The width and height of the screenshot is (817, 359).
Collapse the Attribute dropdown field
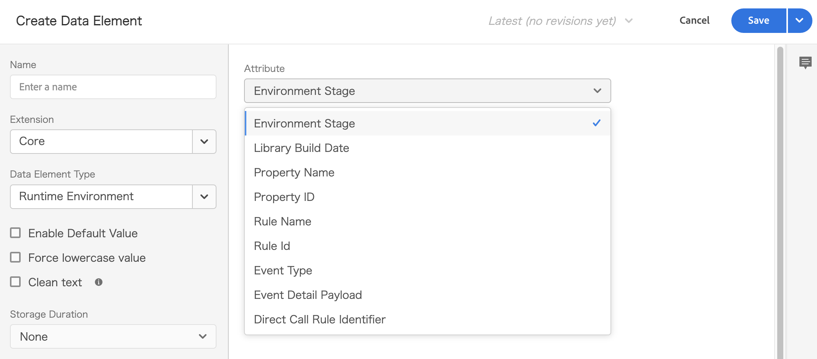[x=427, y=91]
